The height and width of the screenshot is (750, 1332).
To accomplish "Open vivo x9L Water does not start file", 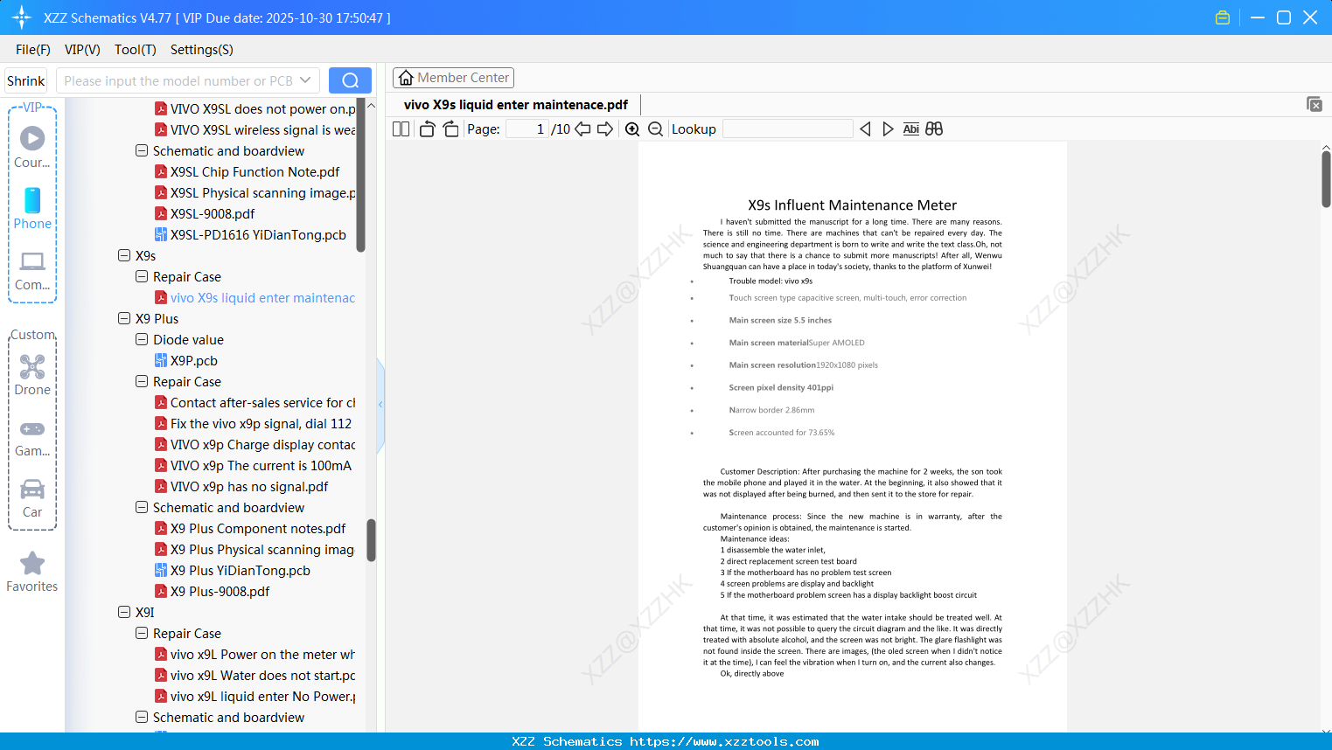I will [255, 676].
